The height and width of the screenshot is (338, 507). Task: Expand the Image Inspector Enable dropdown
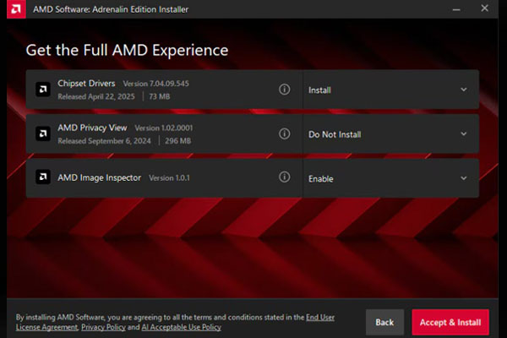pyautogui.click(x=463, y=178)
